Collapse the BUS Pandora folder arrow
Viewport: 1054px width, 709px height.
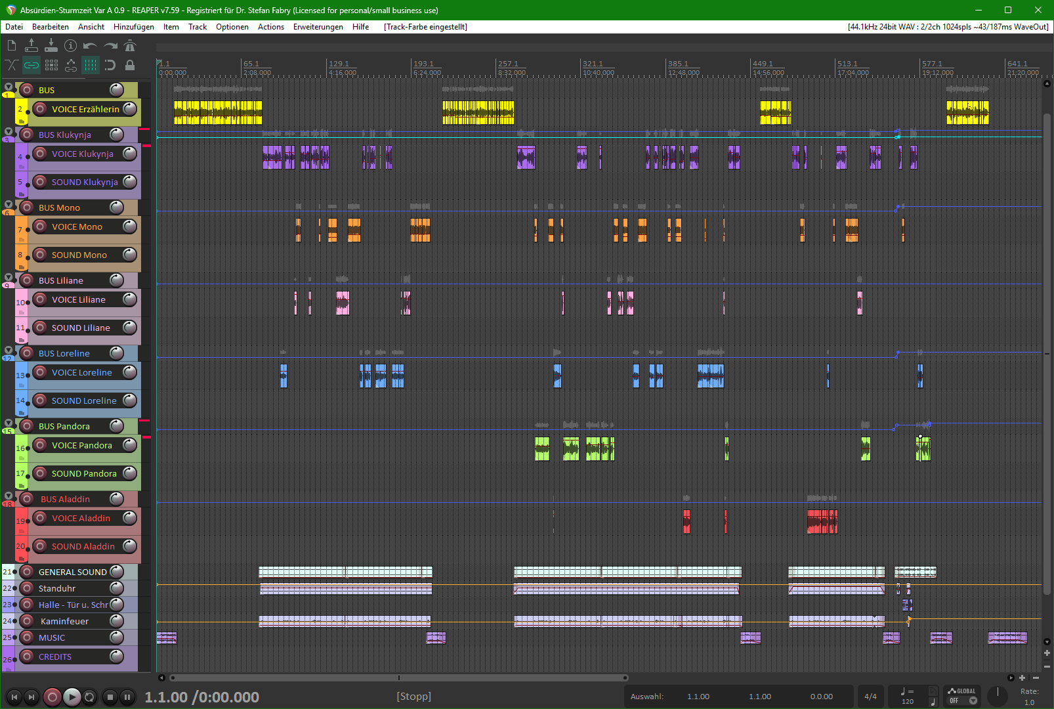click(x=9, y=423)
